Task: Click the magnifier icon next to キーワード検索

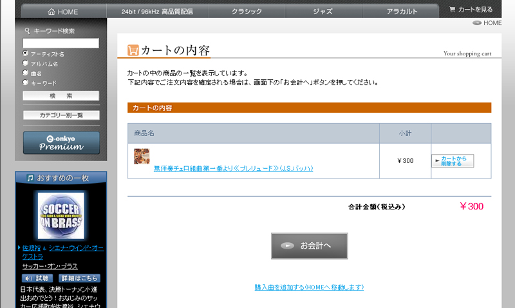Action: pos(27,30)
